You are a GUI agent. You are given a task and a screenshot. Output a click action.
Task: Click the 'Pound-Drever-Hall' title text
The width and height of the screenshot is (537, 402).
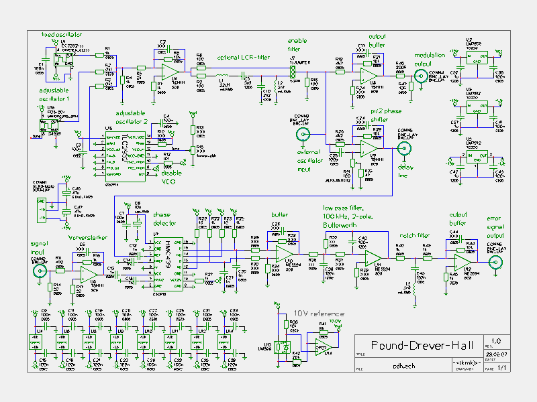coord(422,346)
